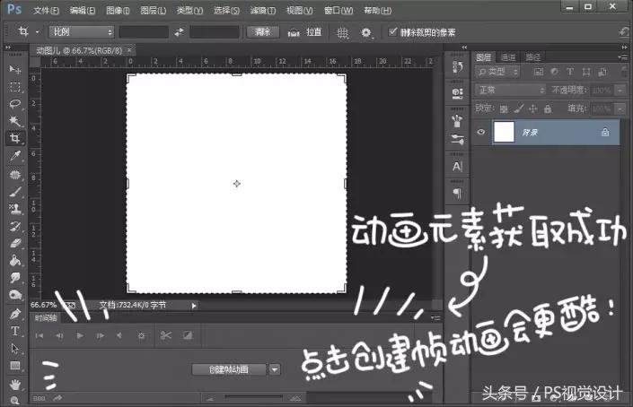Select the Hand tool

click(x=15, y=384)
